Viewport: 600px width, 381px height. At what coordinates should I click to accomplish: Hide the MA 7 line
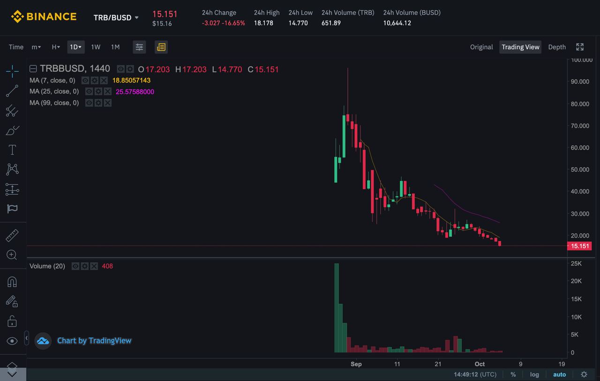tap(85, 81)
